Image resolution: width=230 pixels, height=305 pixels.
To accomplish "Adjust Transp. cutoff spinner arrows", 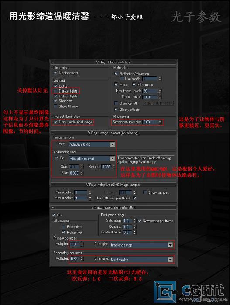I will (160, 97).
